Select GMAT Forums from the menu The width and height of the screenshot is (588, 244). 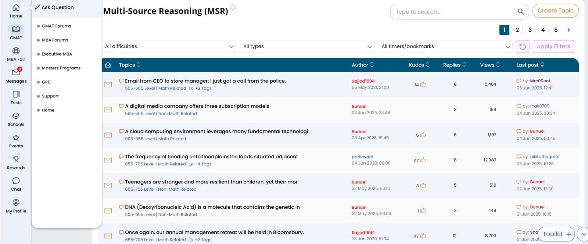pyautogui.click(x=56, y=26)
